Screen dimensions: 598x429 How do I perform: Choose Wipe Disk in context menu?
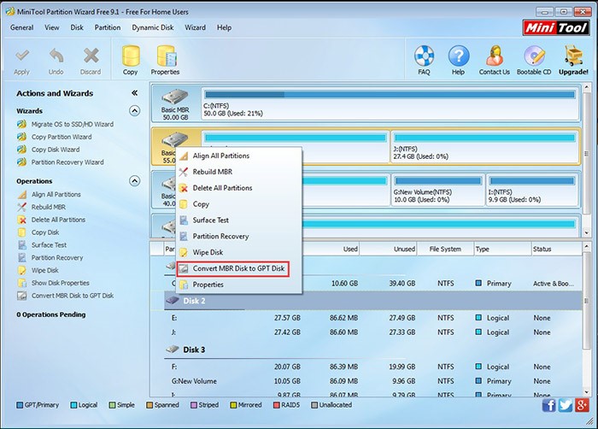[x=239, y=252]
